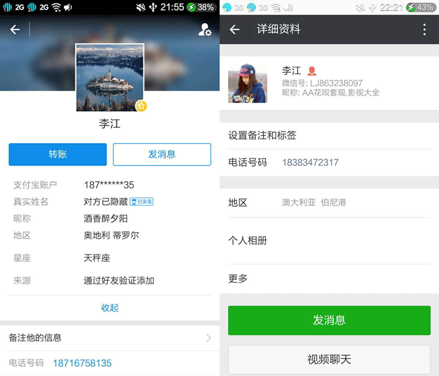The image size is (439, 376).
Task: Tap the Alipay account 187******35
Action: pyautogui.click(x=109, y=185)
